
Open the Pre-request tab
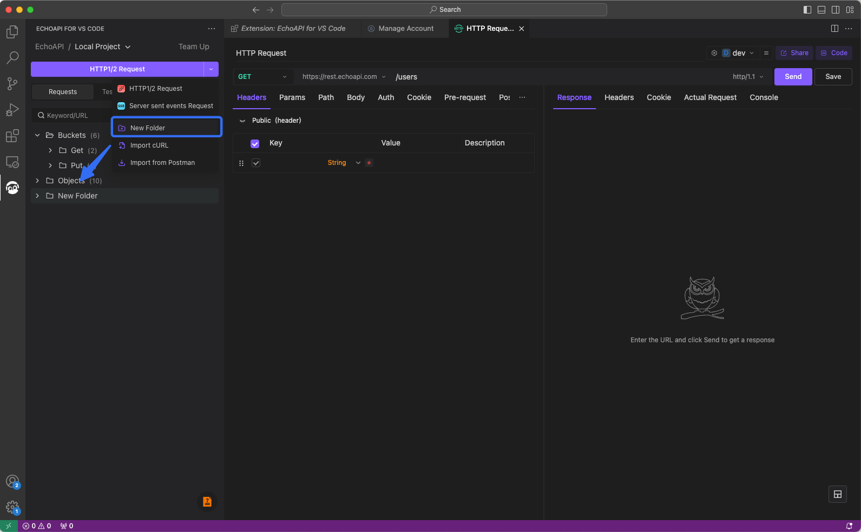pyautogui.click(x=465, y=97)
